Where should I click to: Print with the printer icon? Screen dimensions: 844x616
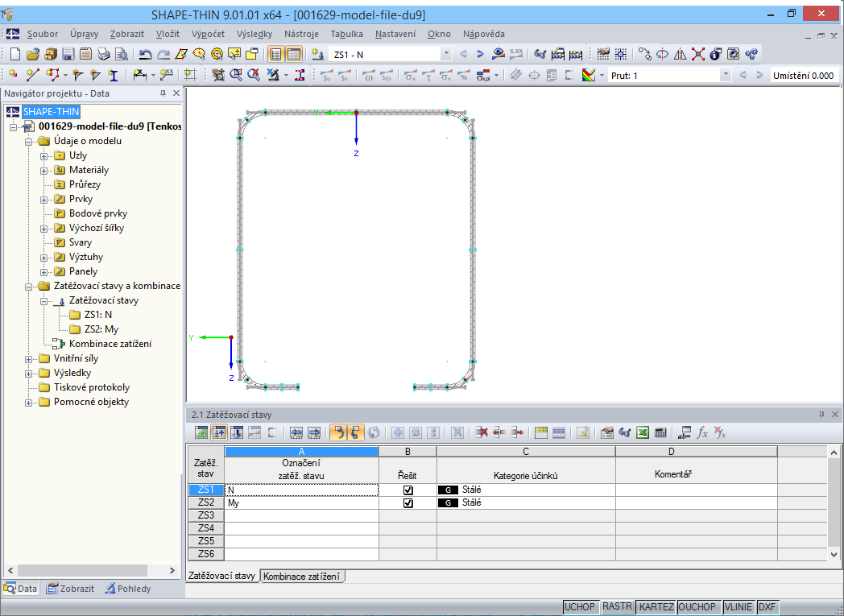pyautogui.click(x=103, y=54)
